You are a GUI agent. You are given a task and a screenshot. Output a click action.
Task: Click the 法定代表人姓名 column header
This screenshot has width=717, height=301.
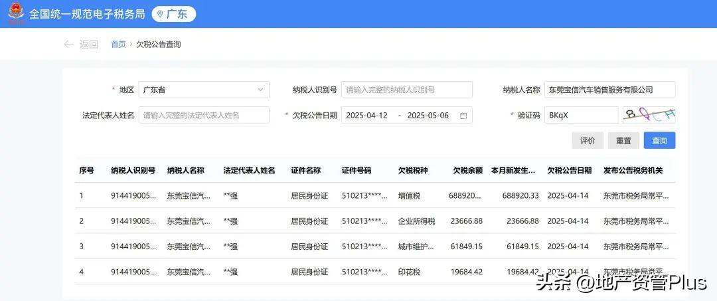[249, 170]
